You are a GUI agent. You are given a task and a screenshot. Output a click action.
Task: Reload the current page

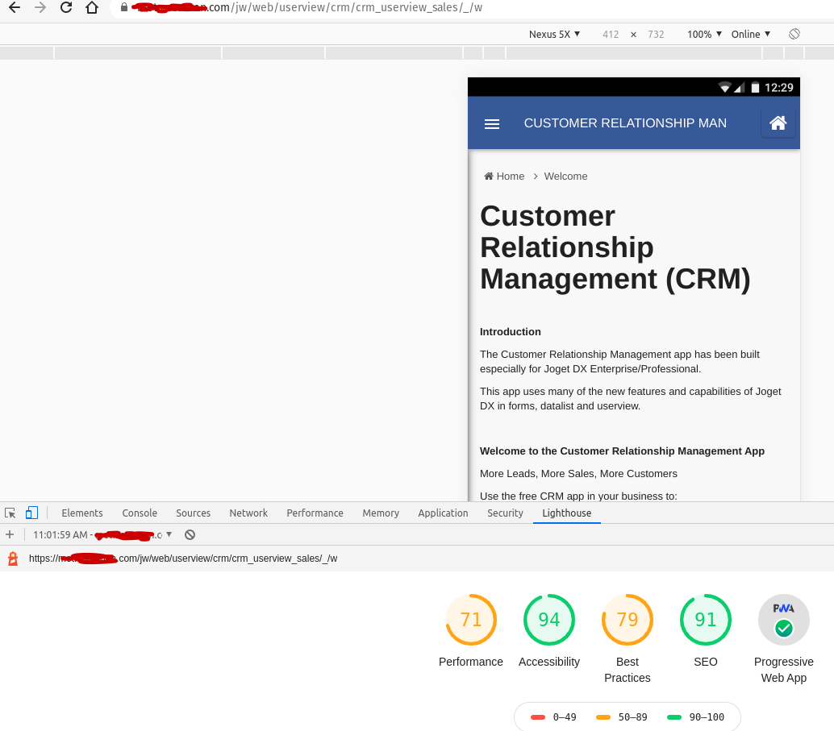point(66,7)
